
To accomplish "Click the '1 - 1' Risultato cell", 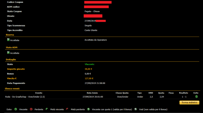I will coord(184,97).
